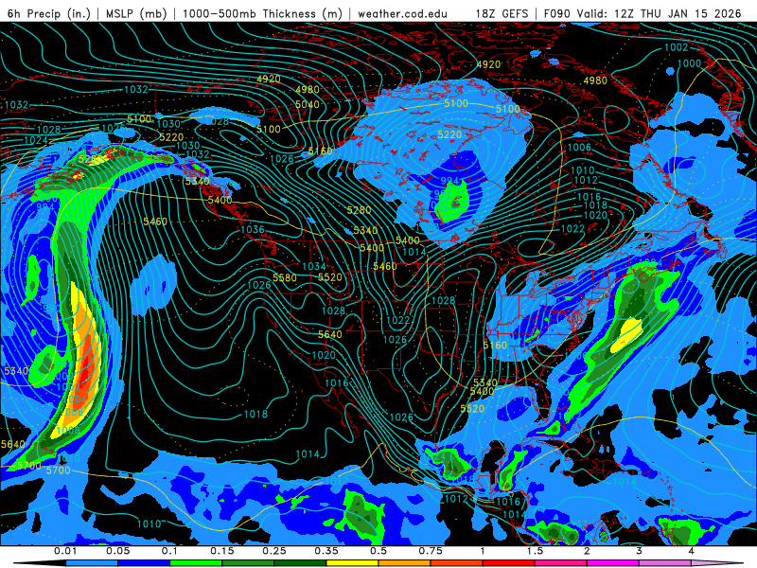Pick the medium green 0.15–0.25 legend swatch
The image size is (757, 568).
tap(248, 563)
